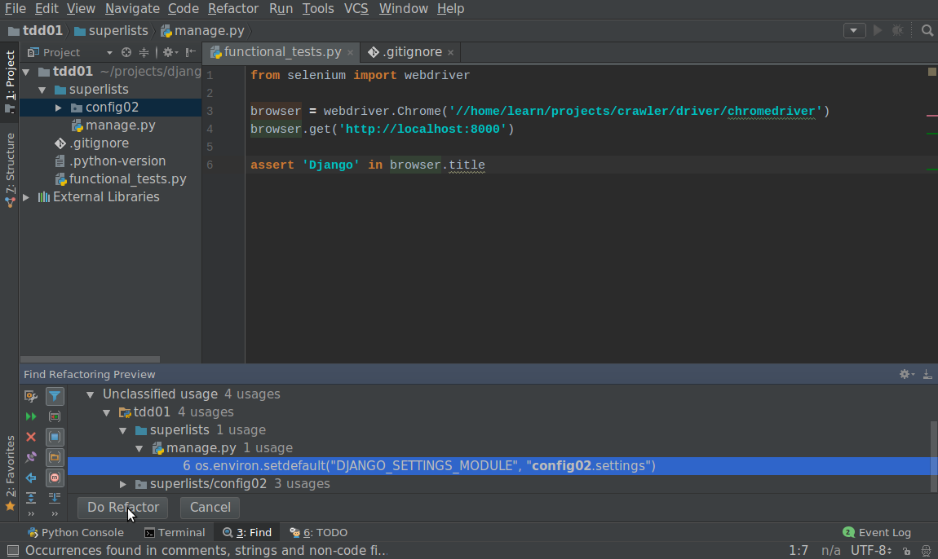The image size is (938, 559).
Task: Open the Refactor menu
Action: click(232, 9)
